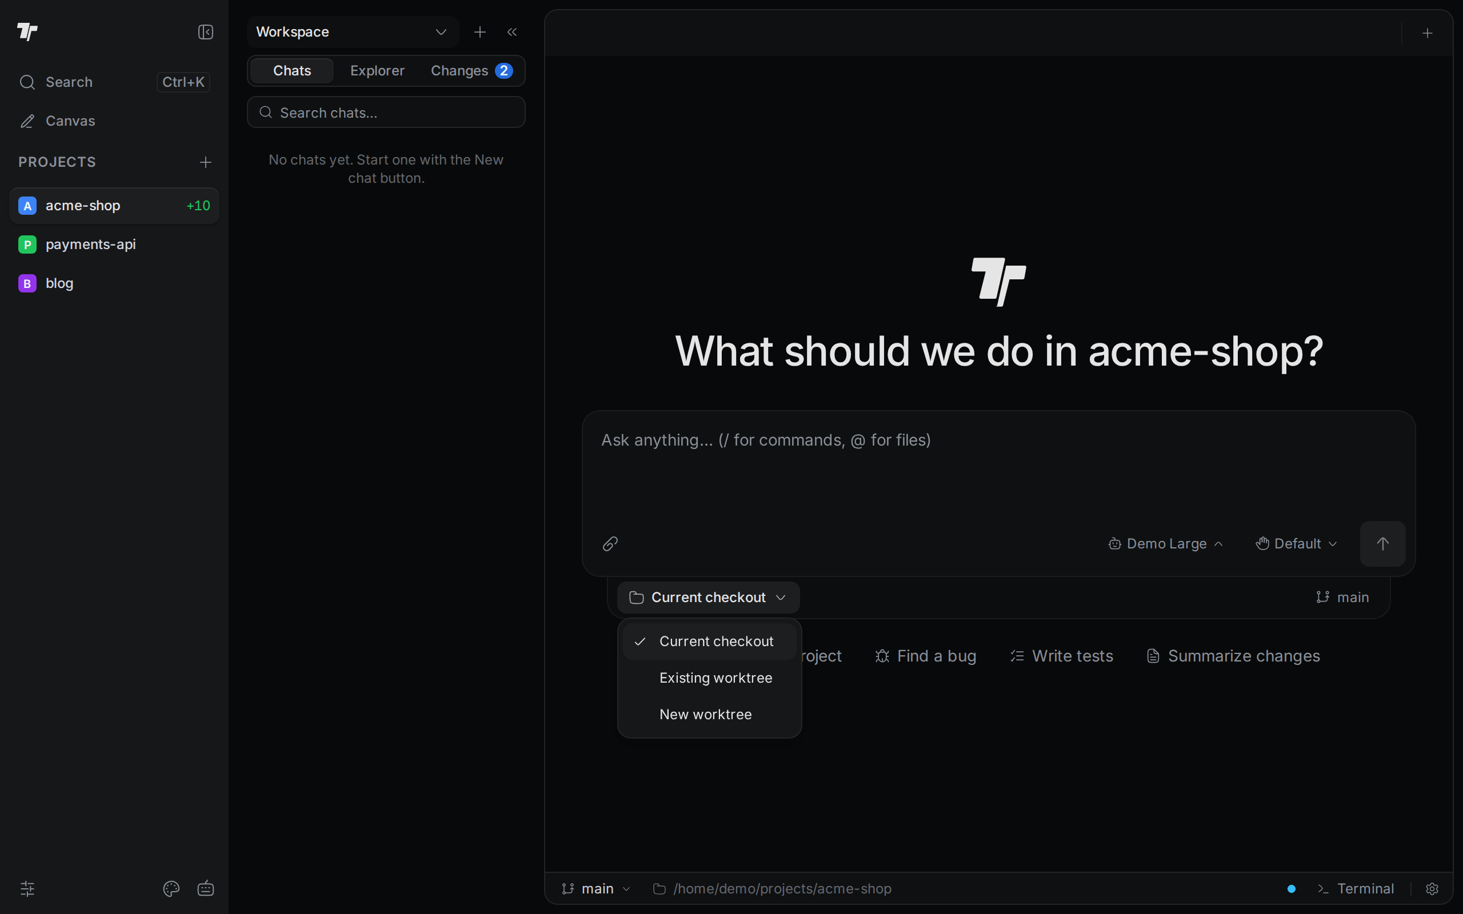Select the payments-api project

[114, 244]
